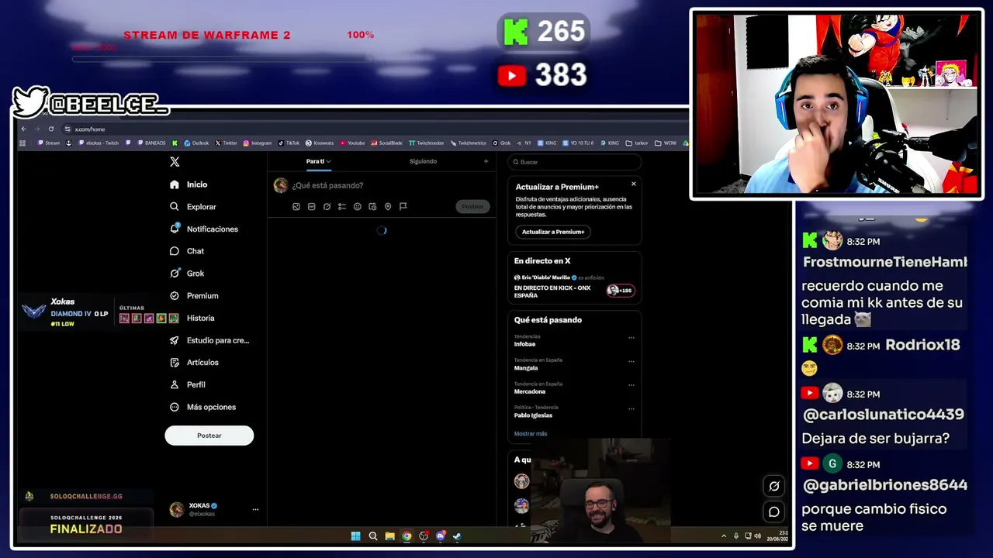Dismiss the Actualizar a Premium+ card
Viewport: 993px width, 558px height.
[633, 184]
